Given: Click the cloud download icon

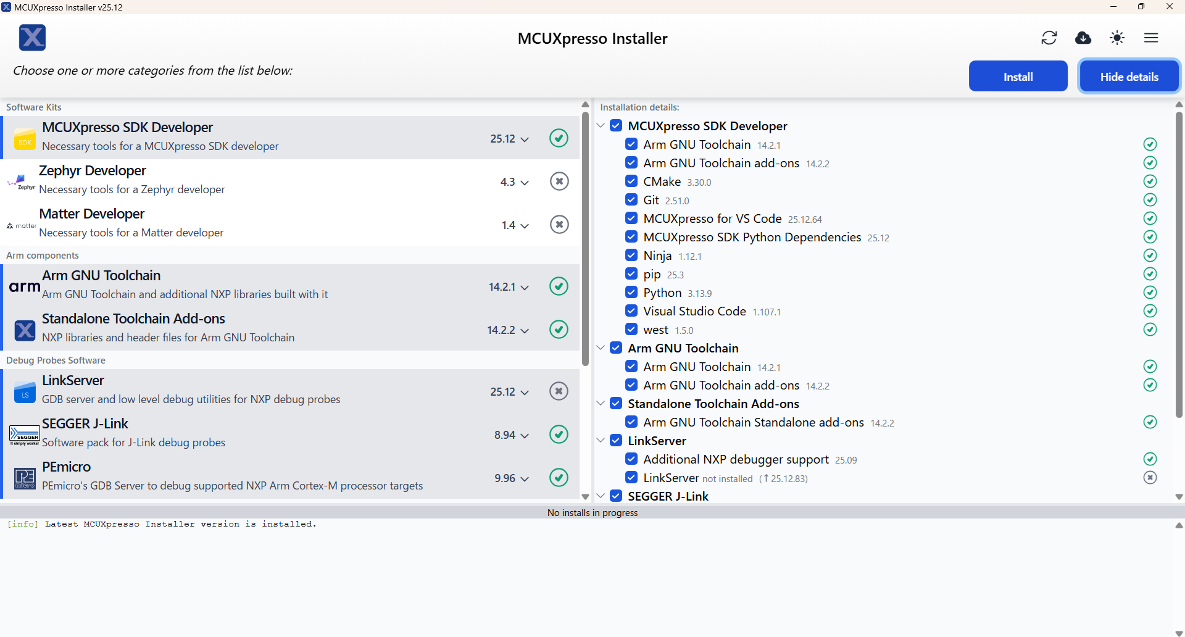Looking at the screenshot, I should point(1083,38).
